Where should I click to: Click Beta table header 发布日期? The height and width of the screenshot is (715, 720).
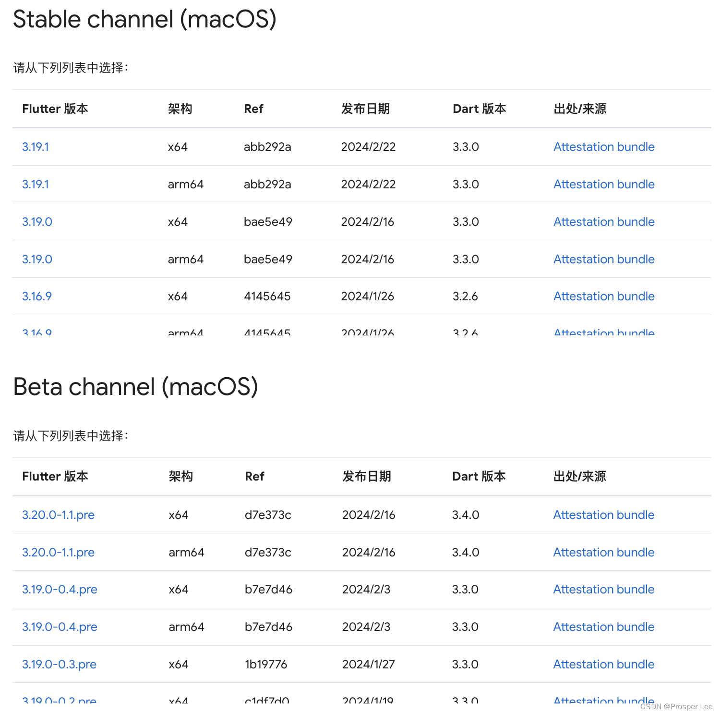click(x=367, y=477)
